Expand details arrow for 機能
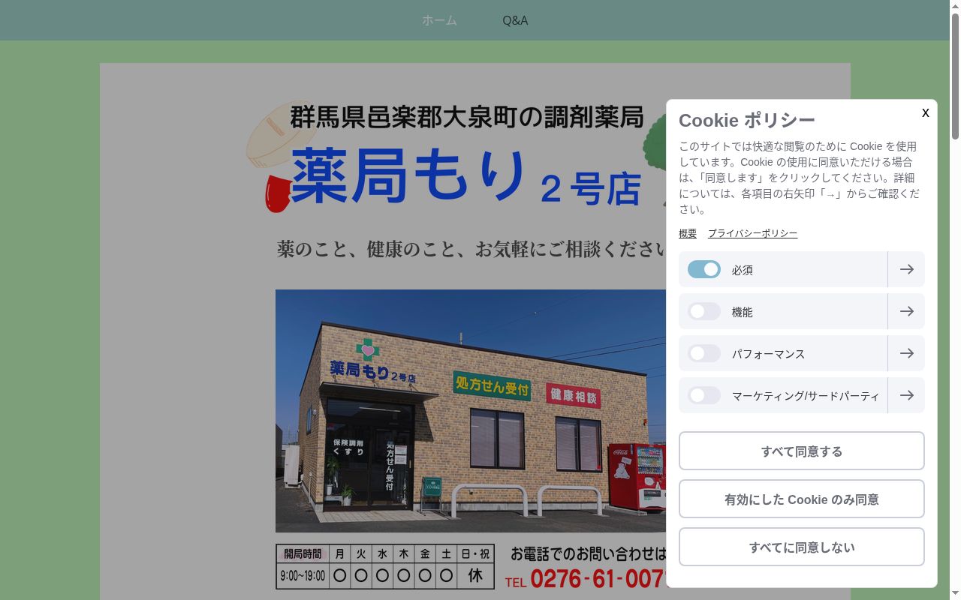 tap(906, 311)
